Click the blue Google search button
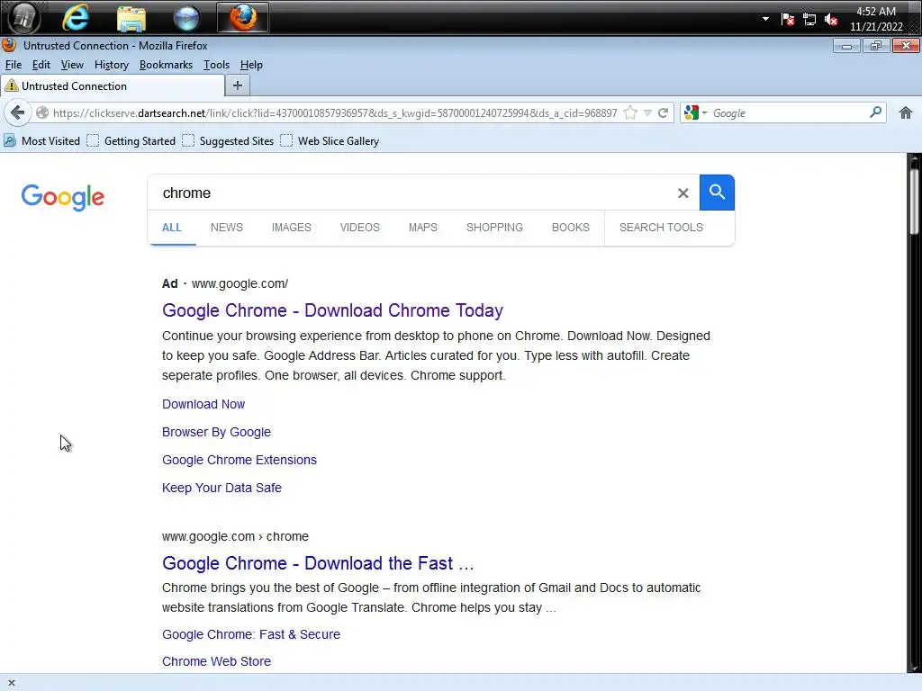Image resolution: width=922 pixels, height=691 pixels. (717, 193)
